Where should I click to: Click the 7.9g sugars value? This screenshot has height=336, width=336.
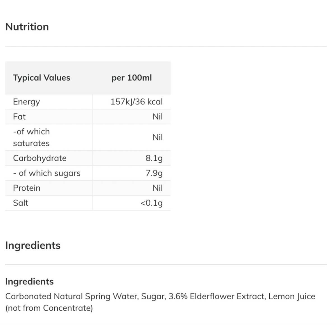coord(154,173)
